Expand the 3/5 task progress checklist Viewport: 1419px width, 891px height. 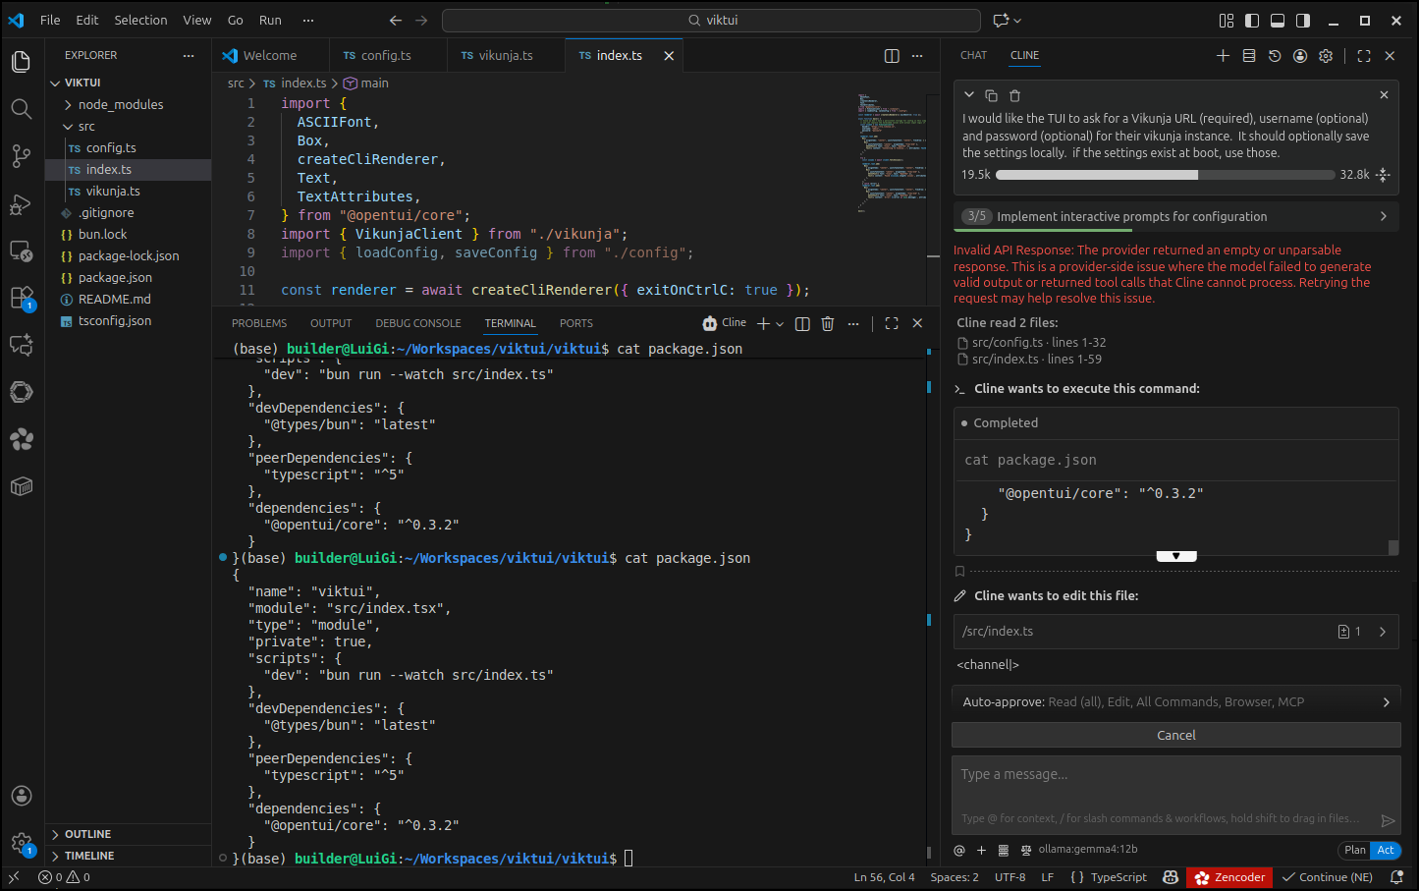(1175, 216)
